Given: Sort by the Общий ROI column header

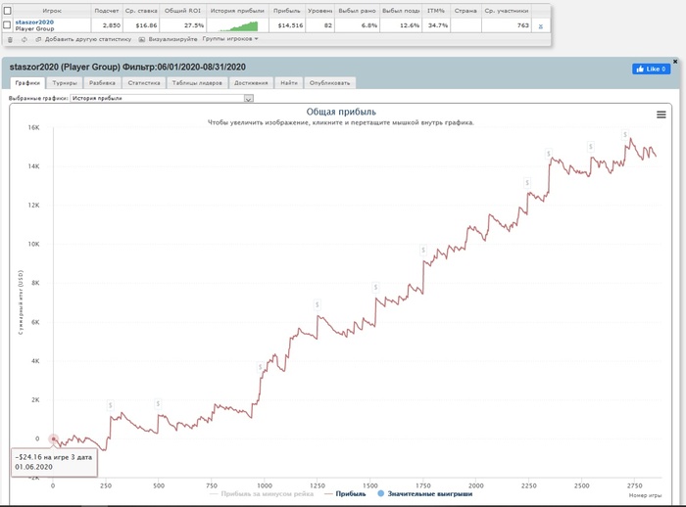Looking at the screenshot, I should [182, 11].
